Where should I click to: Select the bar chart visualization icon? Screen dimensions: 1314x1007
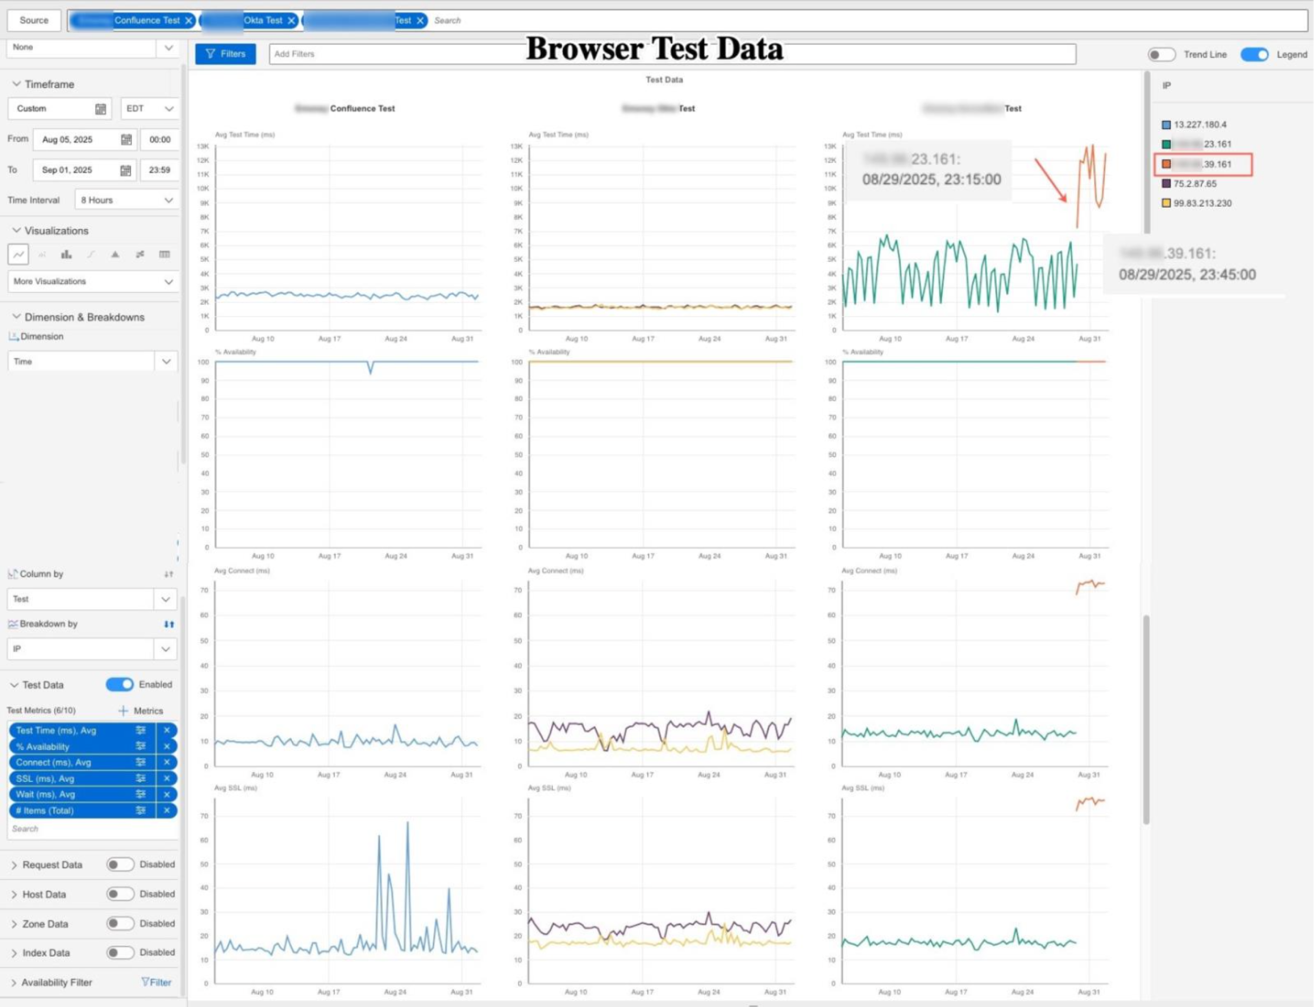[66, 254]
